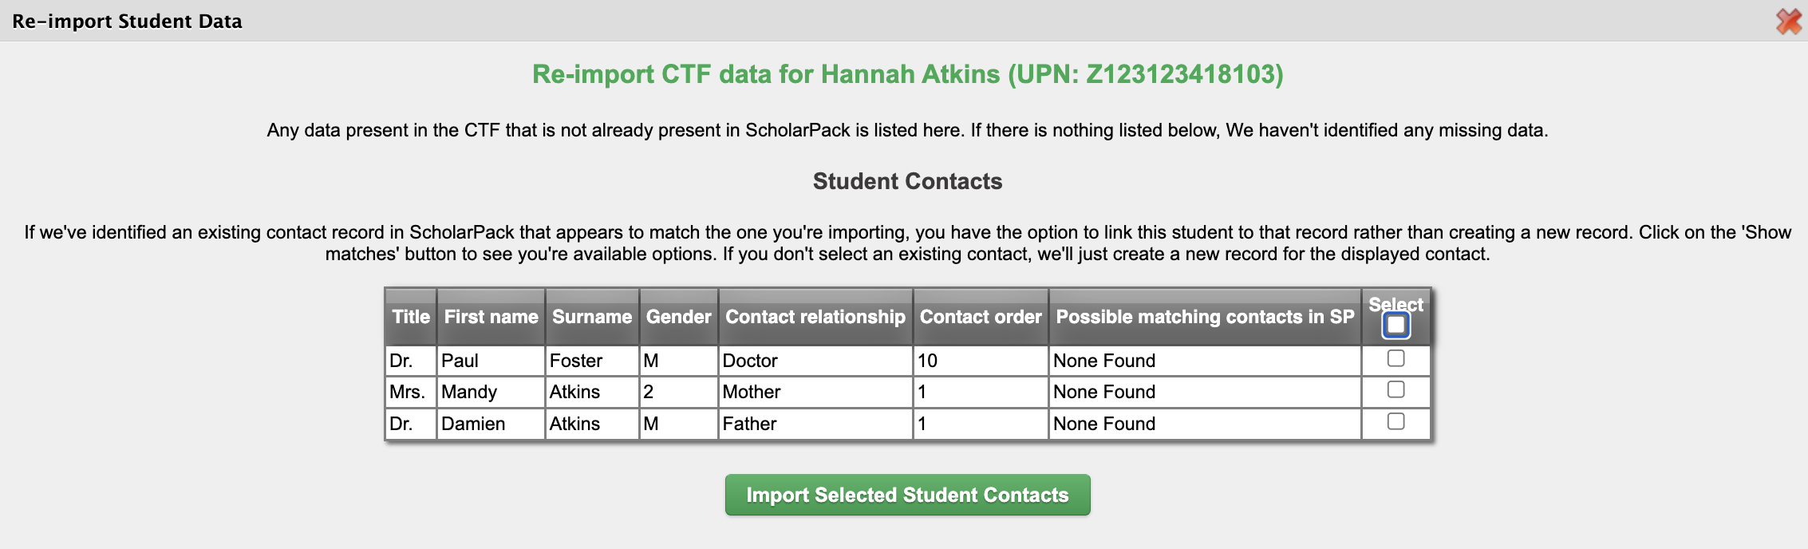
Task: Click the First name column header
Action: (491, 317)
